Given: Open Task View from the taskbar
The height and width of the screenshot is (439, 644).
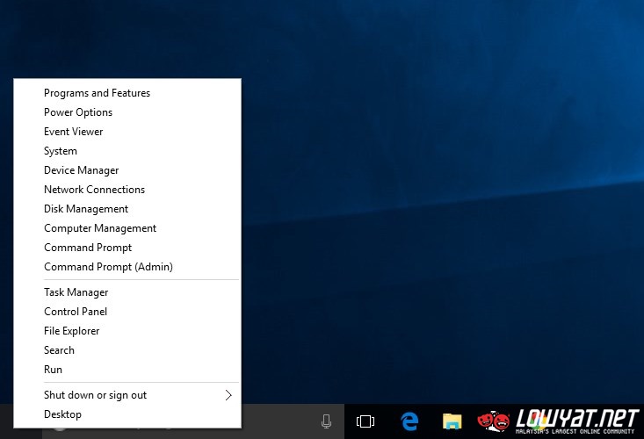Looking at the screenshot, I should click(365, 421).
